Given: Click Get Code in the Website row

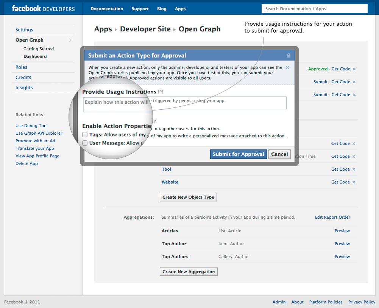Looking at the screenshot, I should 340,182.
